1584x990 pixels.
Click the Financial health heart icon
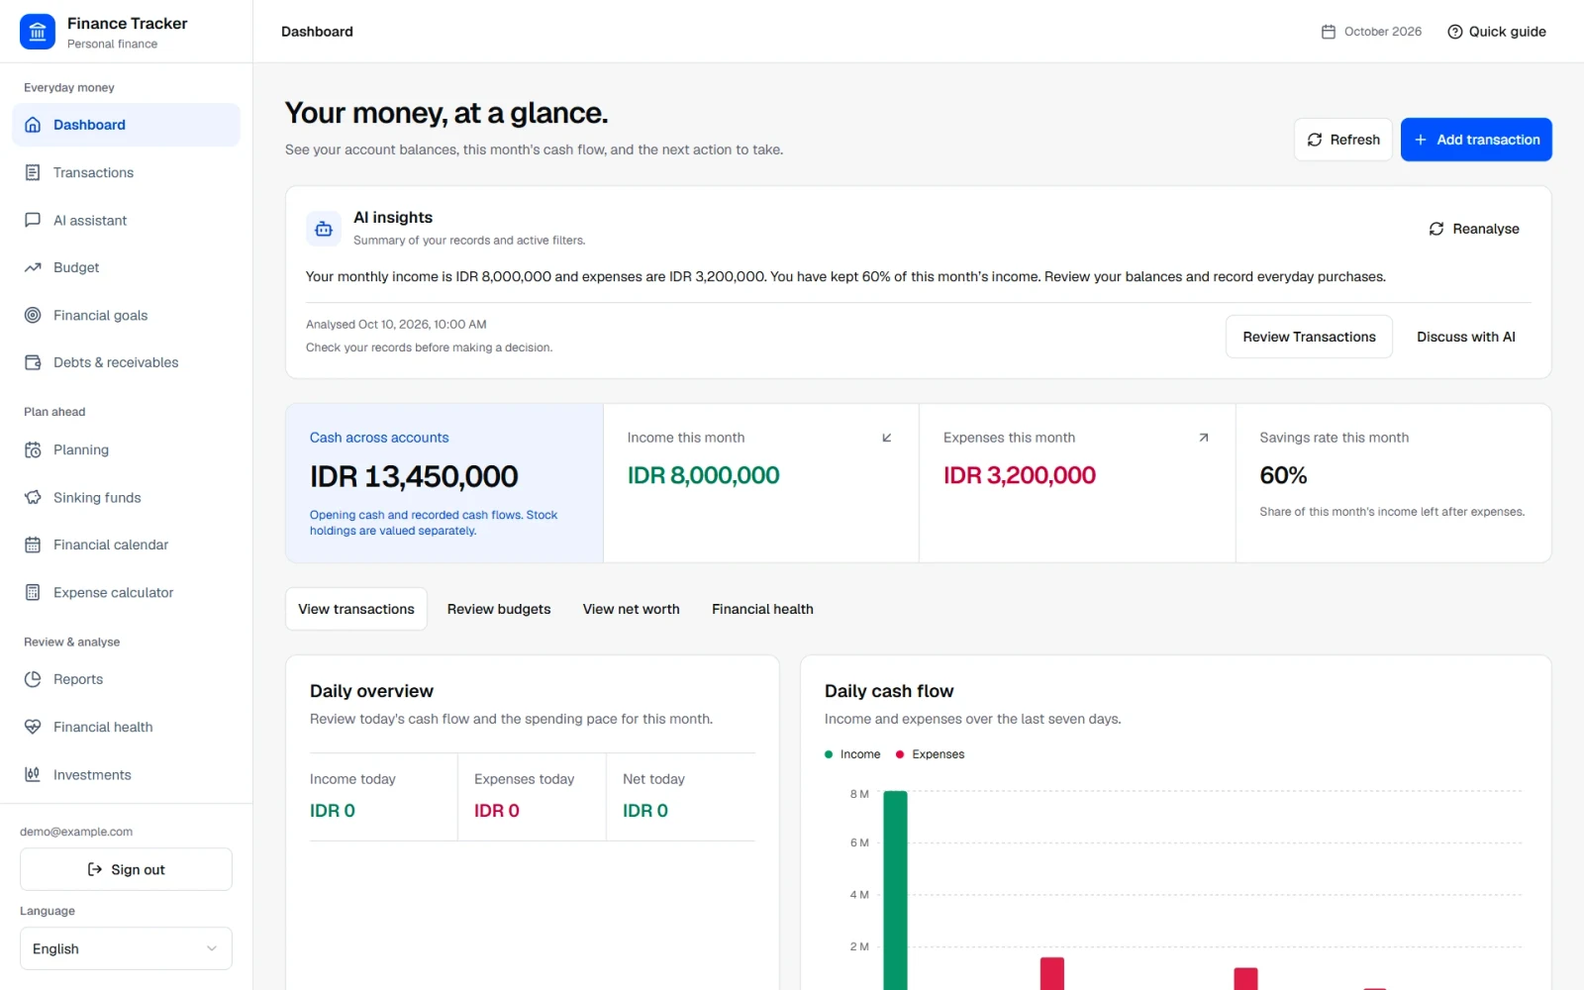(33, 727)
